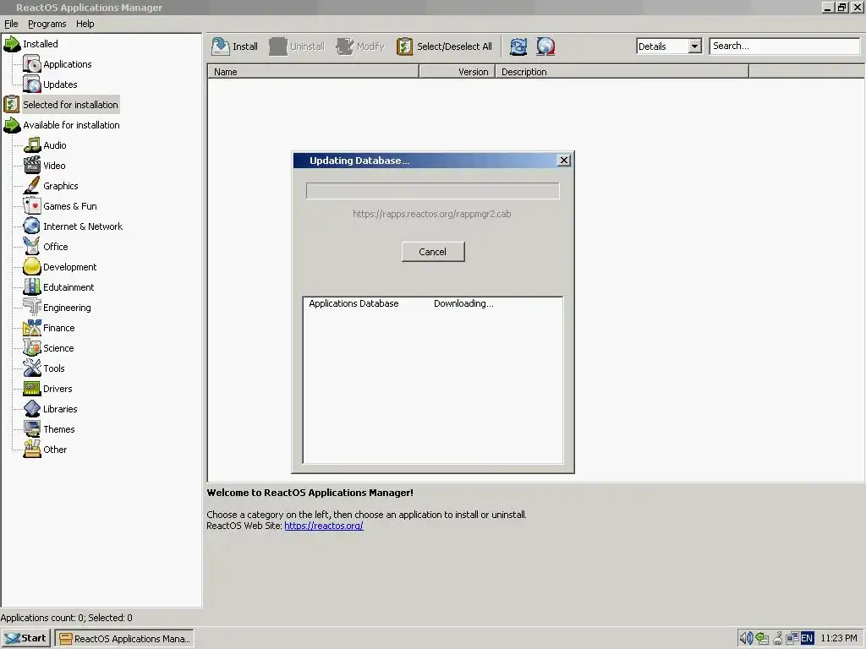The image size is (866, 649).
Task: Click the volume tray icon
Action: 746,639
